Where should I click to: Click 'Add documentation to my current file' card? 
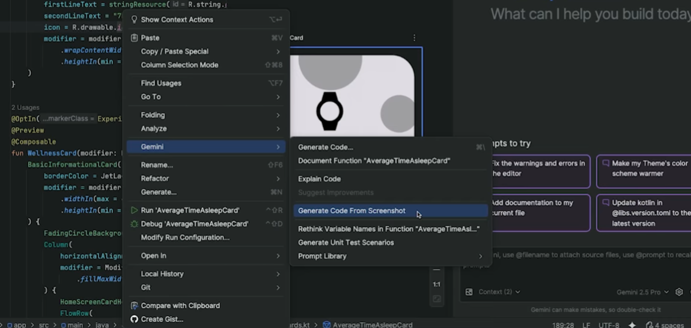click(541, 213)
